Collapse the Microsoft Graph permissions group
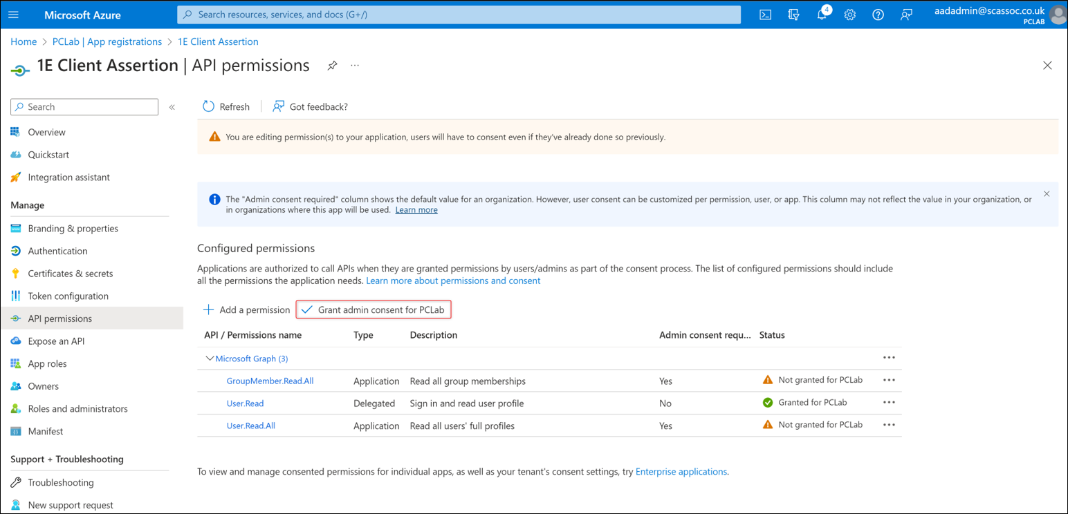This screenshot has height=514, width=1068. tap(210, 359)
